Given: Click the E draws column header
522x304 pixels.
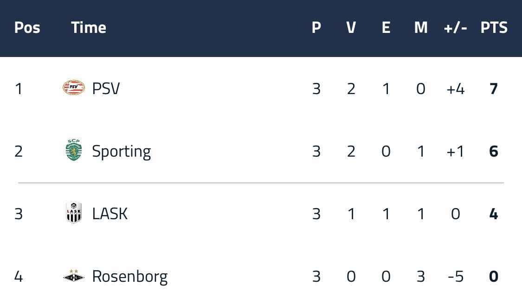Looking at the screenshot, I should click(x=386, y=28).
